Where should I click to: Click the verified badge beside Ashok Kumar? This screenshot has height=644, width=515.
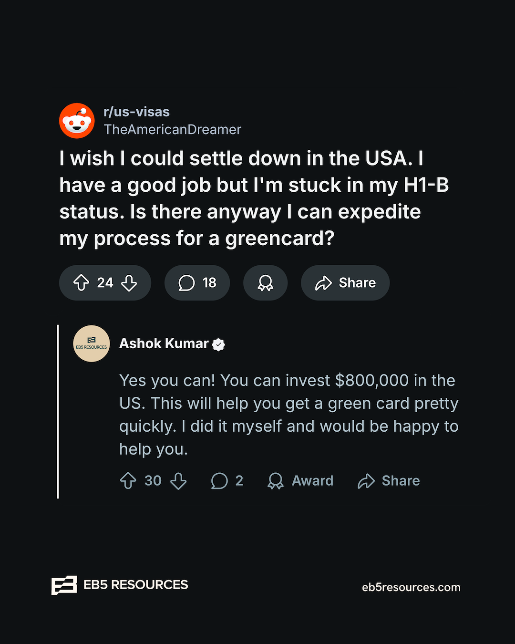218,344
